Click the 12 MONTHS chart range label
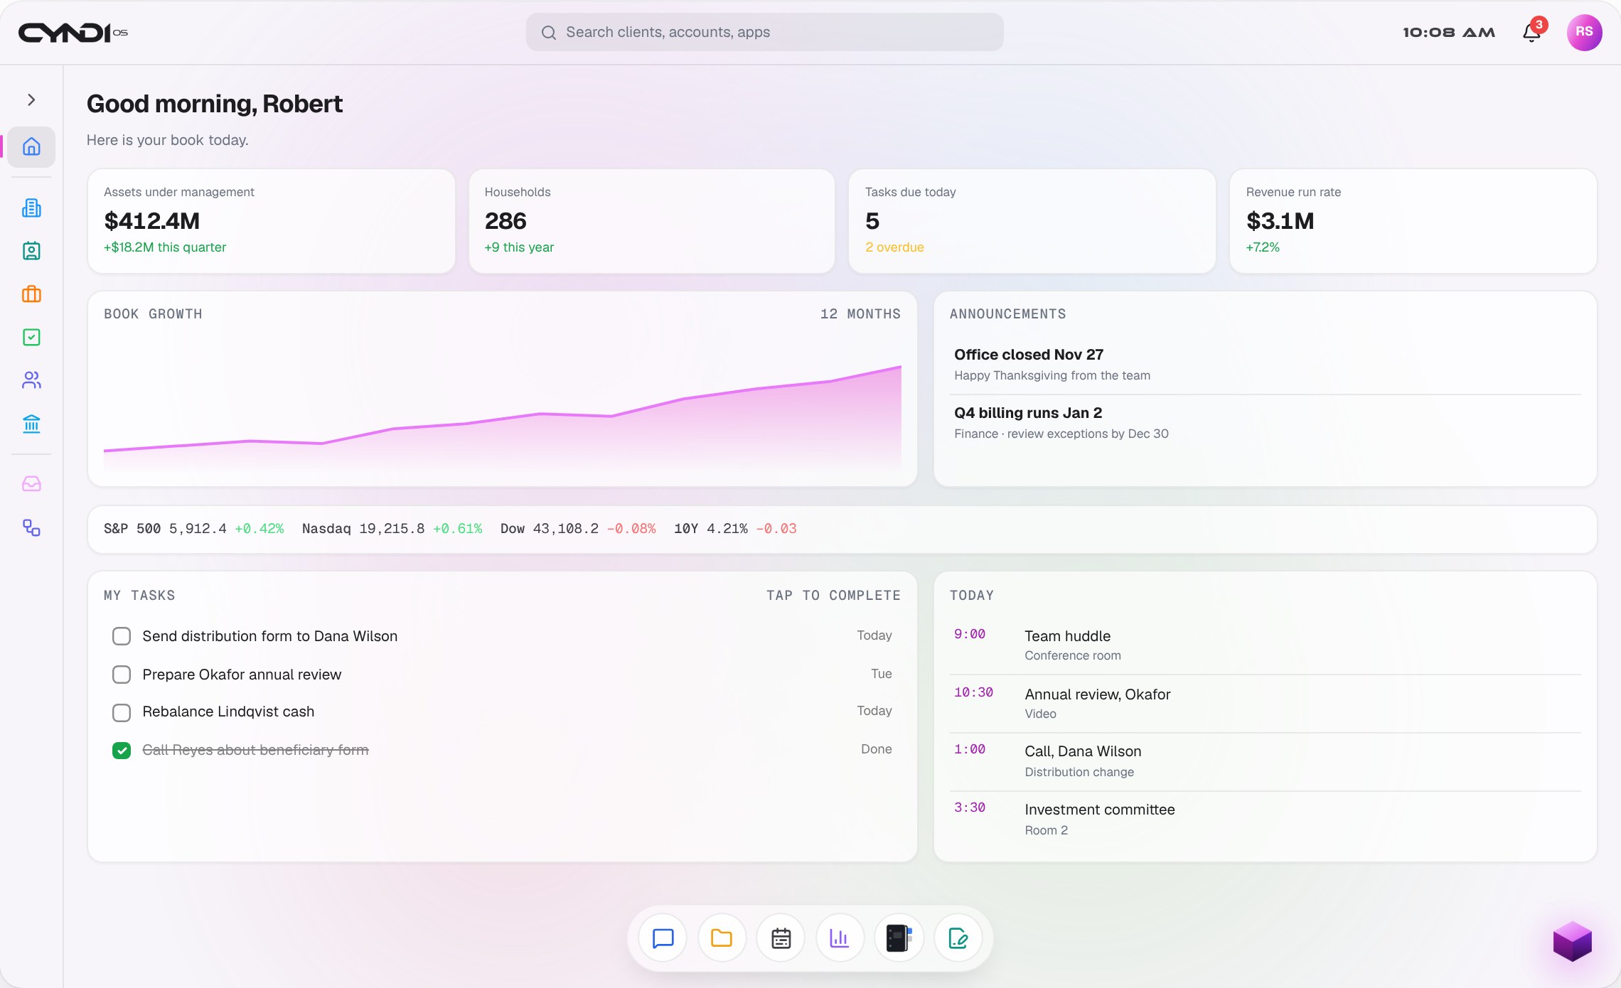1621x988 pixels. click(860, 314)
